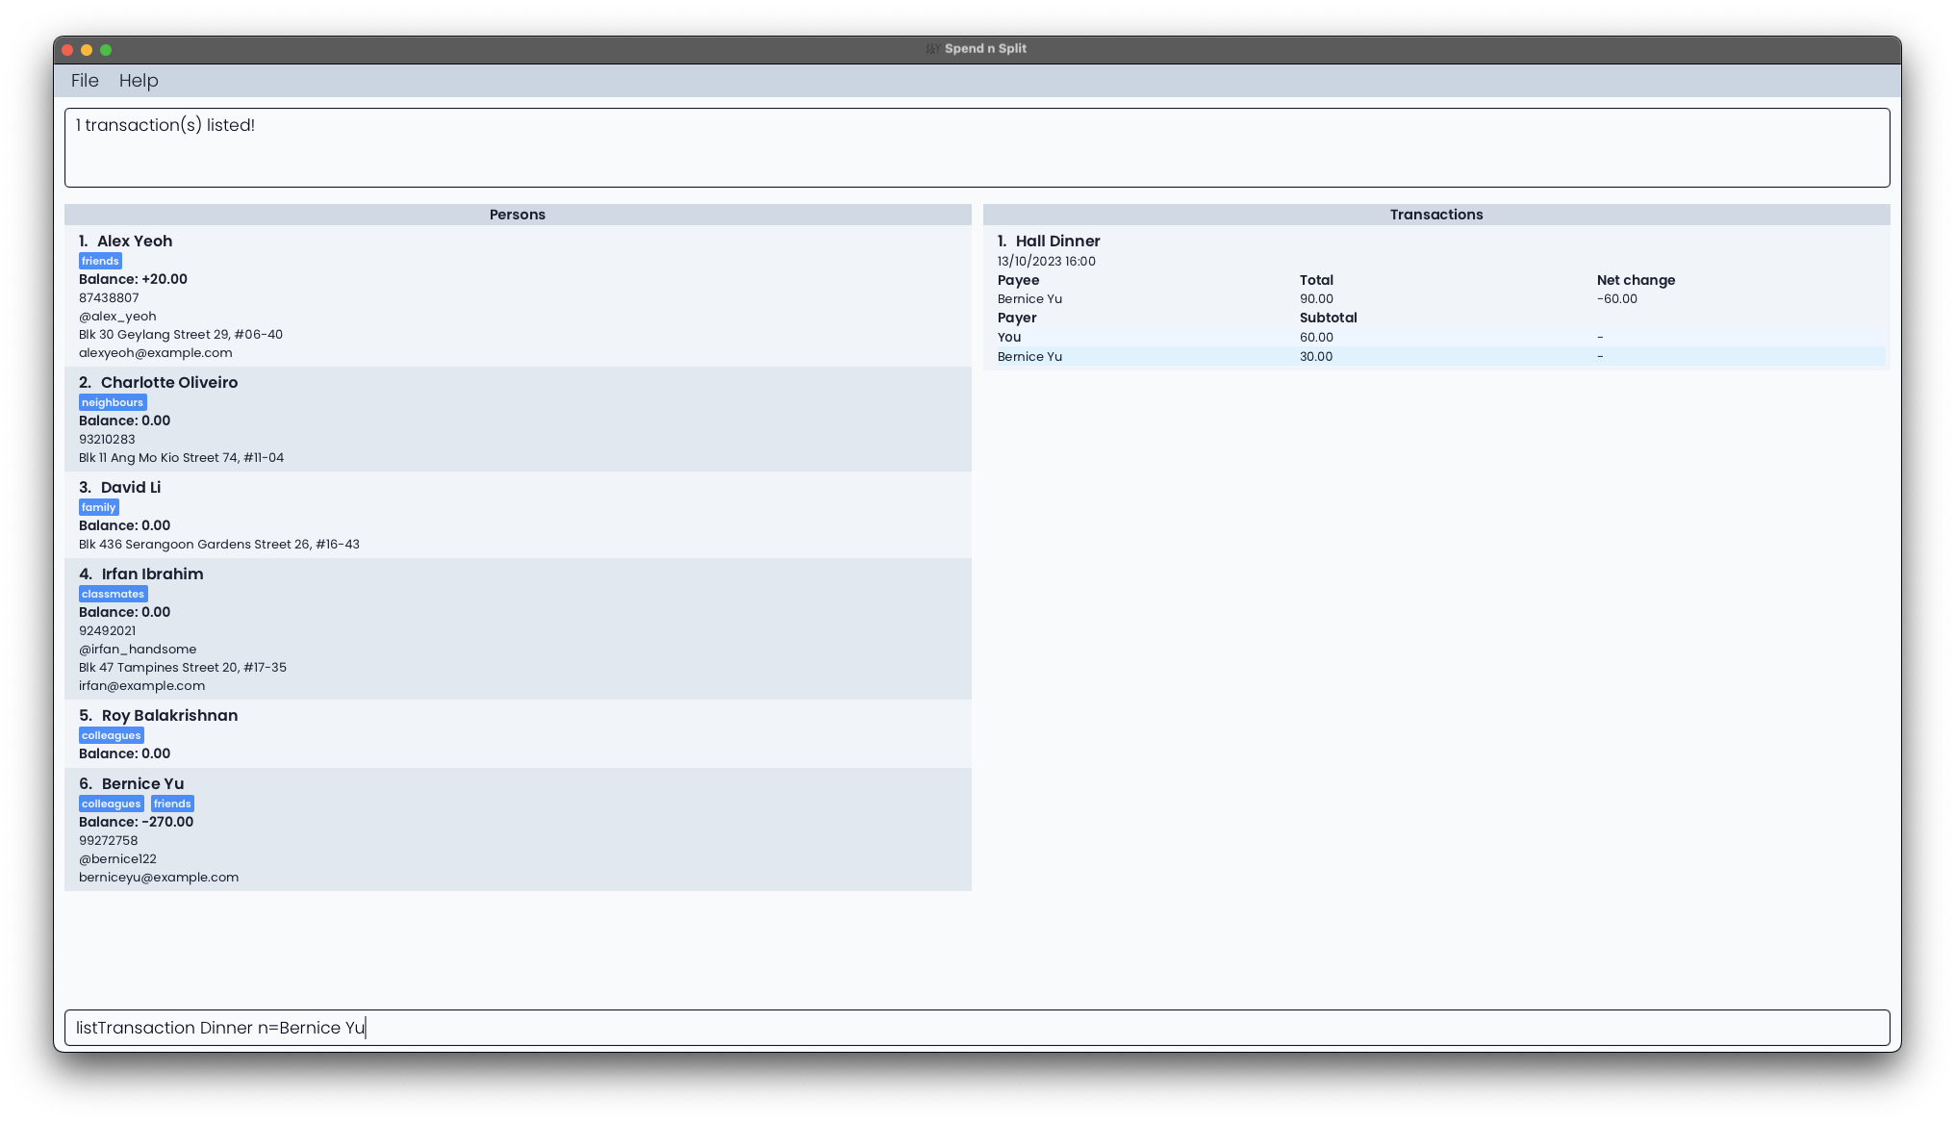Click the friends tag on Alex Yeoh
Image resolution: width=1955 pixels, height=1123 pixels.
coord(101,261)
